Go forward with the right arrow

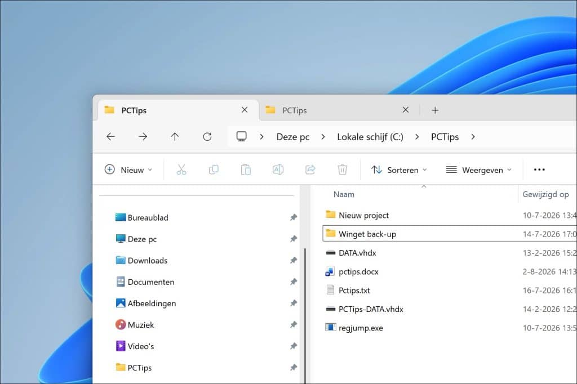coord(143,137)
